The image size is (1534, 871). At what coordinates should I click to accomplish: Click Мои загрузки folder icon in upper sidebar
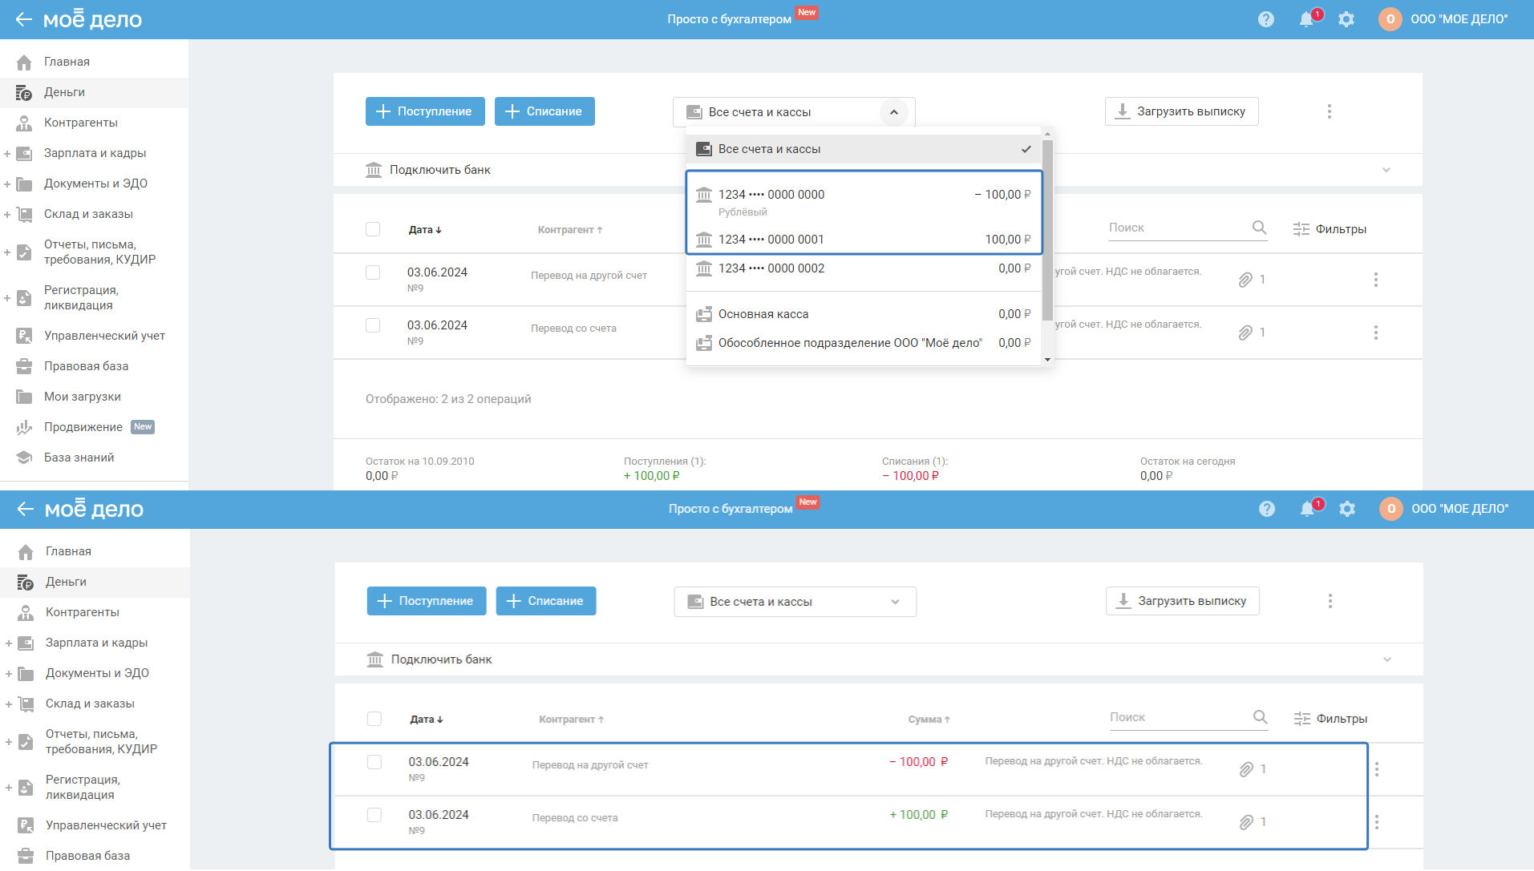click(24, 397)
